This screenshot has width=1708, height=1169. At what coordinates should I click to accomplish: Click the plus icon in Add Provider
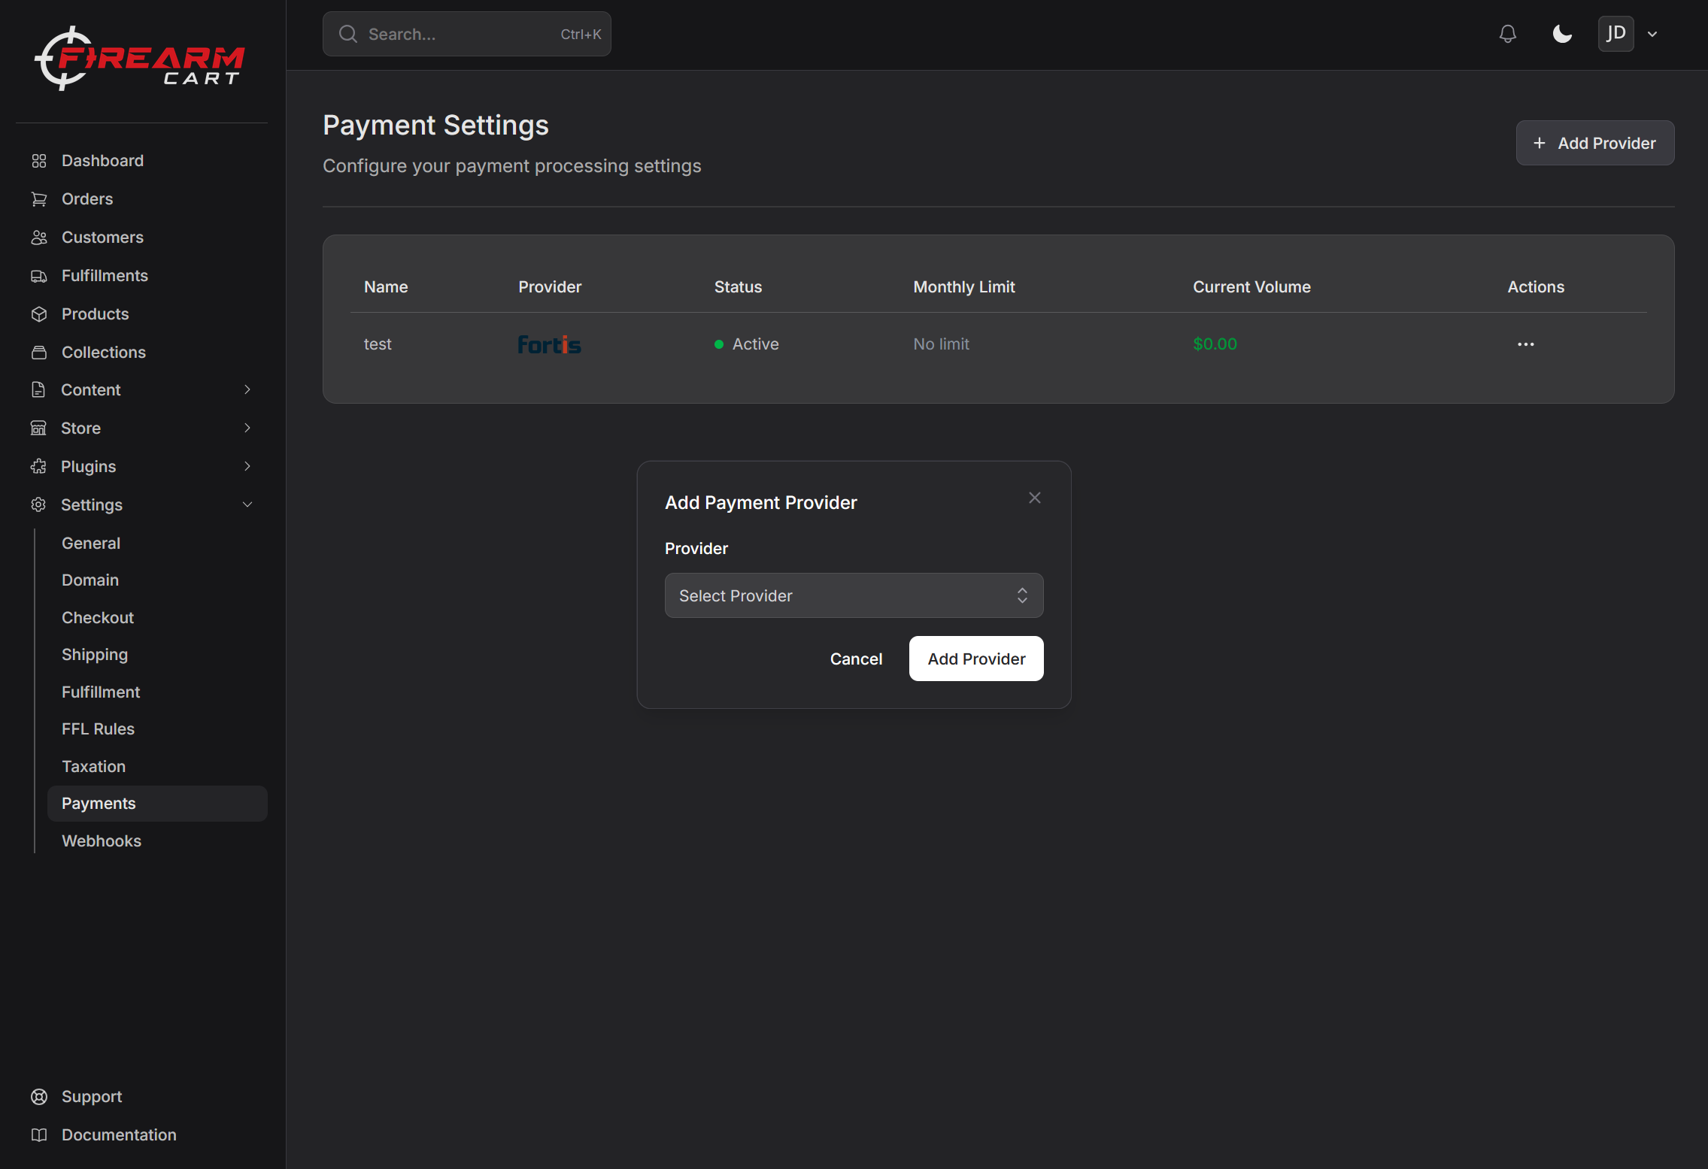coord(1540,143)
